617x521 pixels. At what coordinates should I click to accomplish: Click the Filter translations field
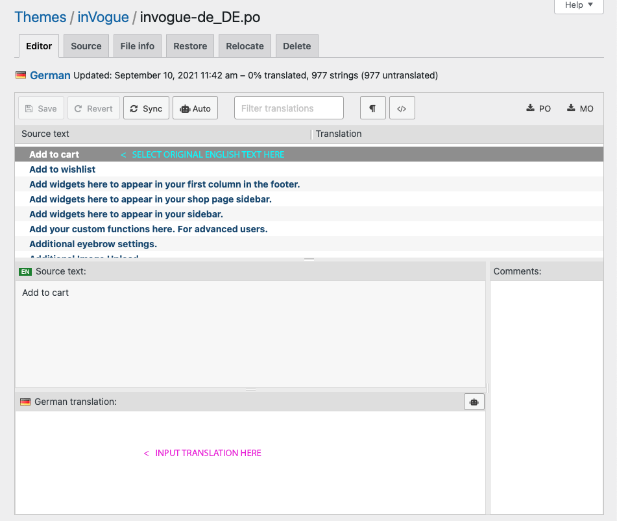tap(289, 108)
